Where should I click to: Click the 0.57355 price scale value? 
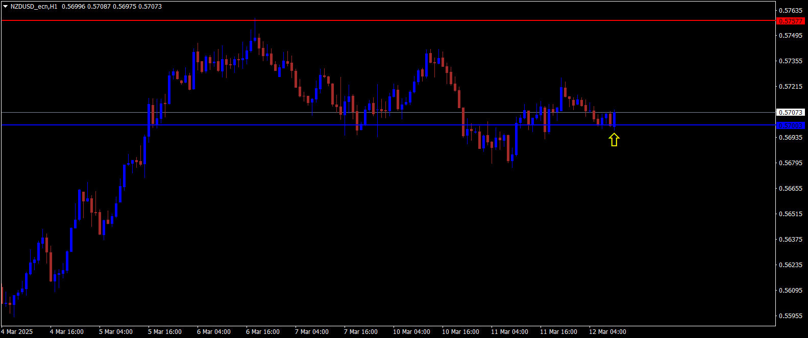coord(790,61)
